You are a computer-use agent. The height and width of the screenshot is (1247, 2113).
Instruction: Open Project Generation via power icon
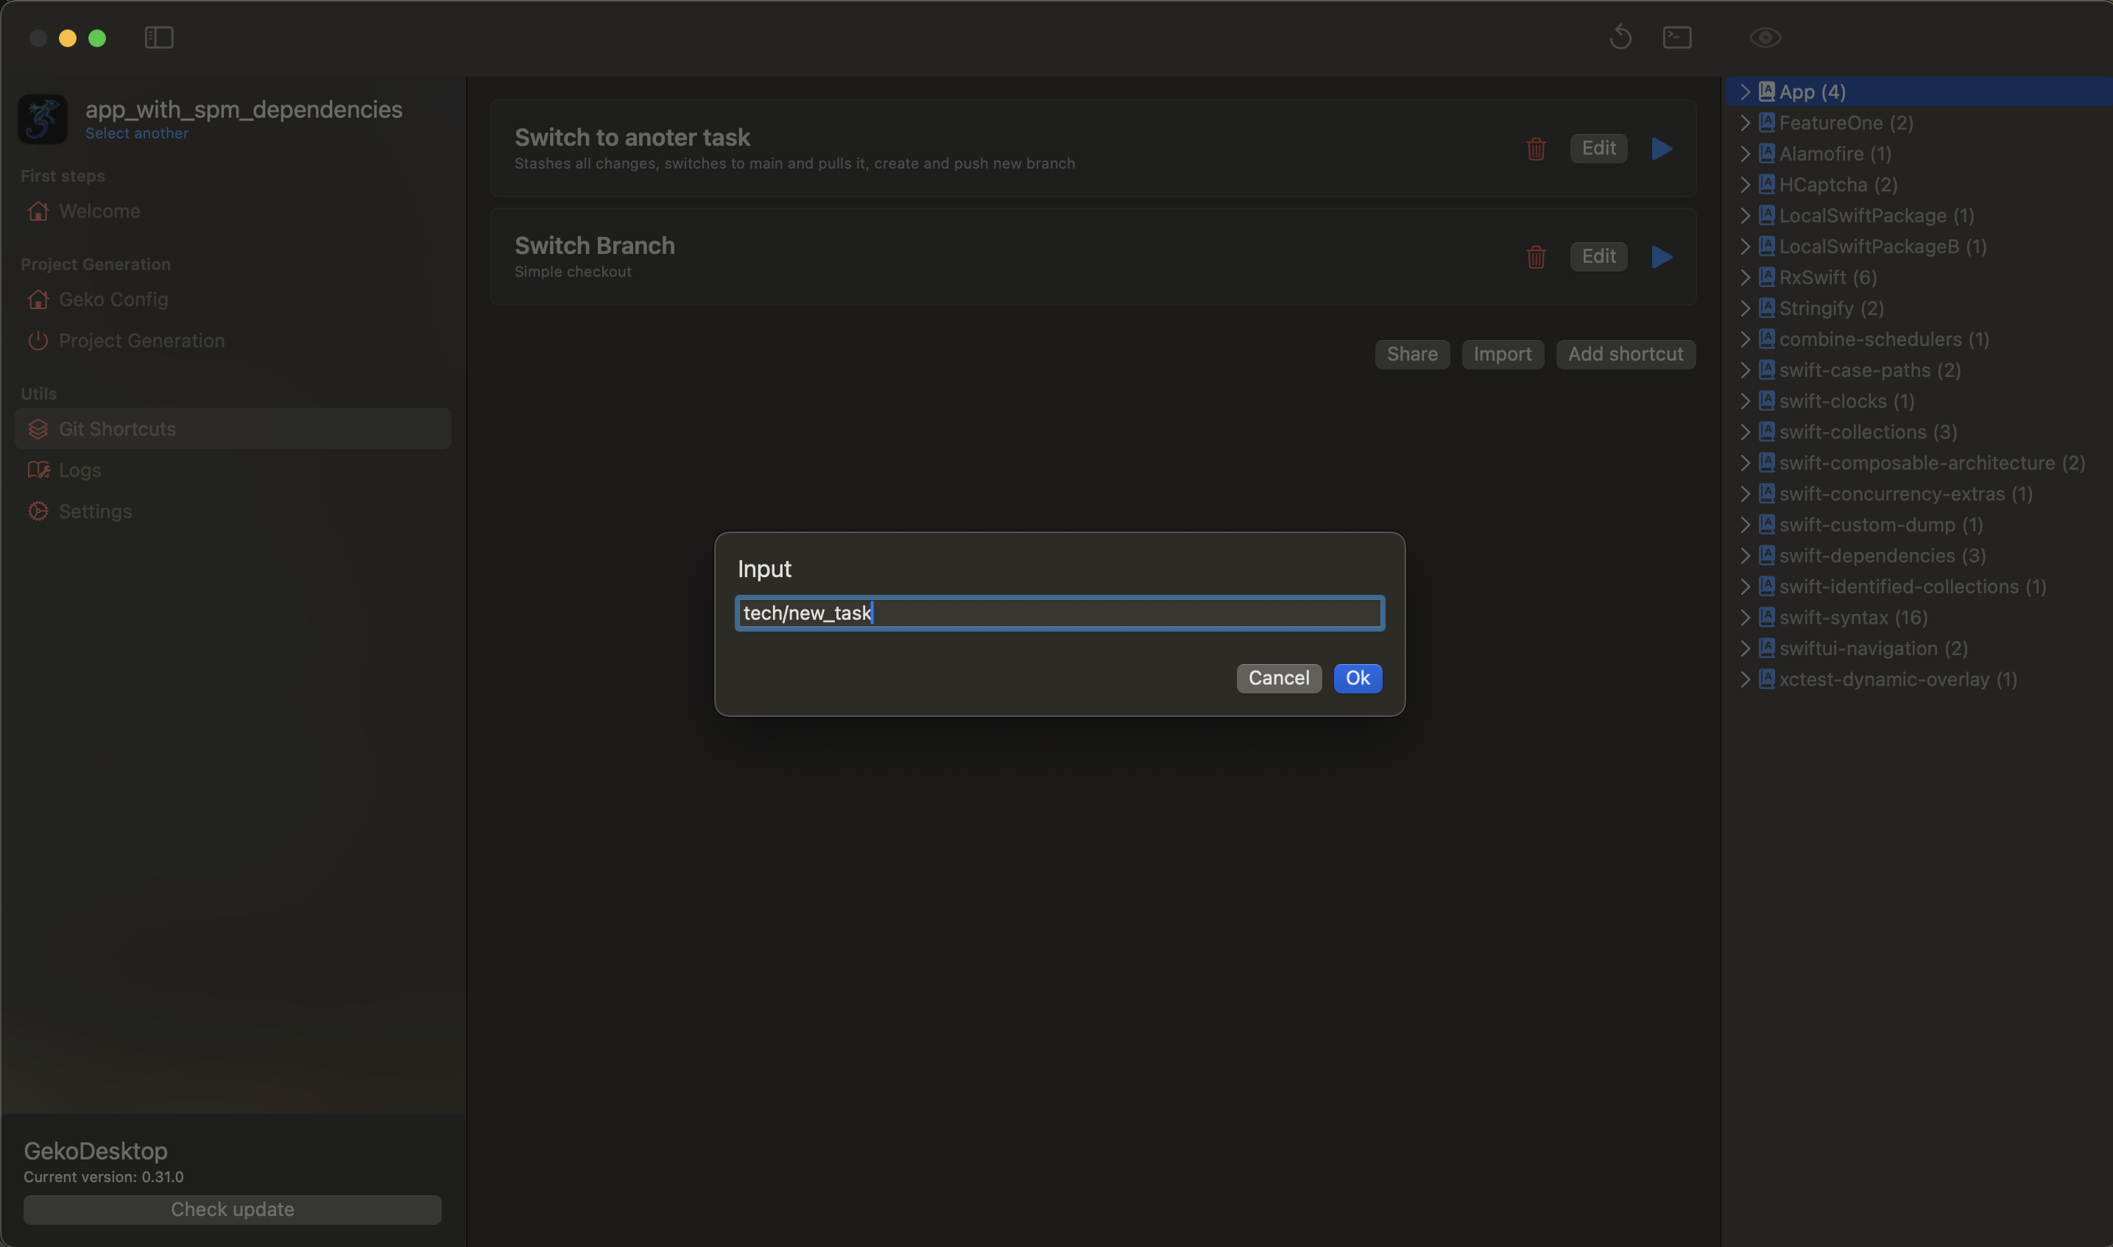[x=141, y=340]
